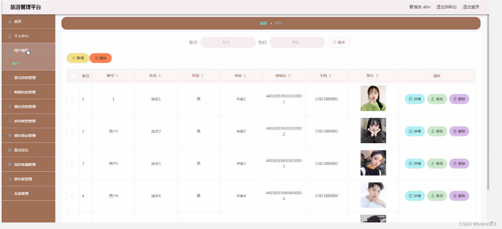Click the 酒店预定管理 sidebar icon
Image resolution: width=502 pixels, height=229 pixels.
point(10,136)
